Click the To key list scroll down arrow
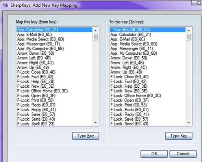The image size is (202, 162). click(189, 122)
